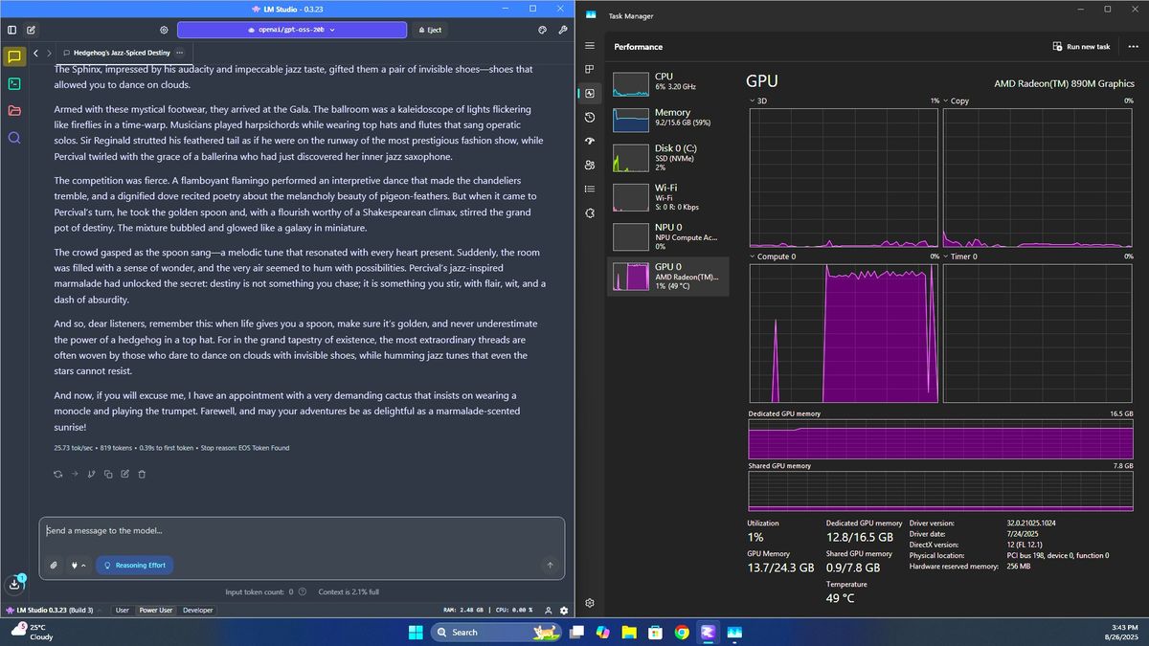Open the Discover search icon in LM Studio sidebar

(14, 137)
